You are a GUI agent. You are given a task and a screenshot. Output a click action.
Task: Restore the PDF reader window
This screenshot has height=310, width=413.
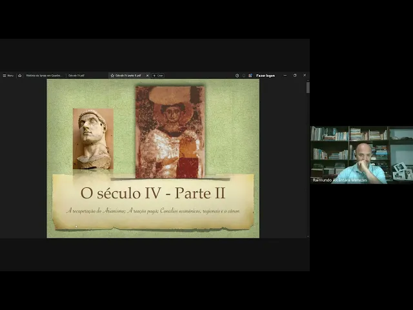(x=295, y=76)
